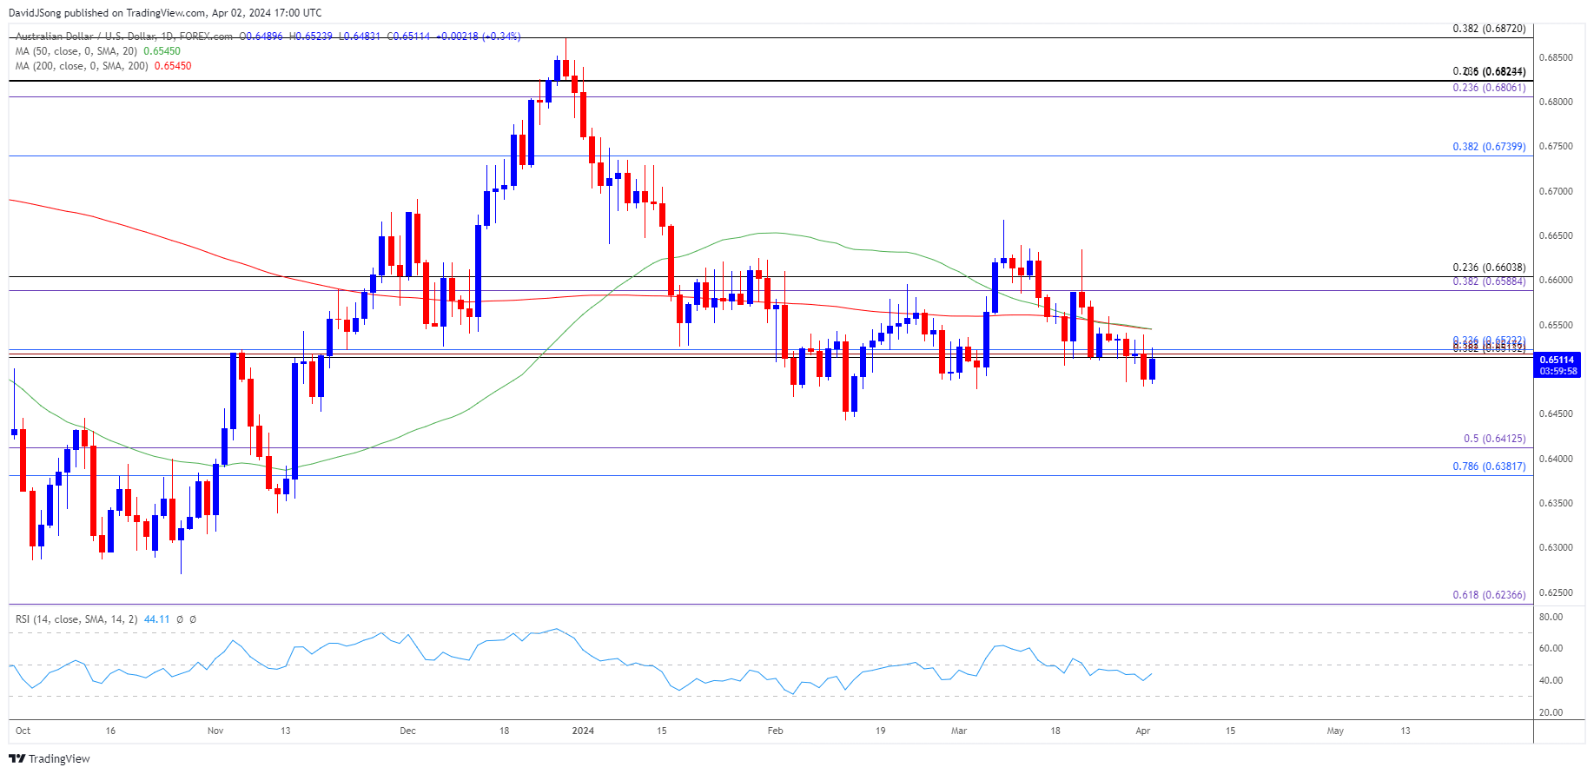Viewport: 1594px width, 774px height.
Task: Click the green 0.65450 MA 50 value
Action: [x=162, y=51]
